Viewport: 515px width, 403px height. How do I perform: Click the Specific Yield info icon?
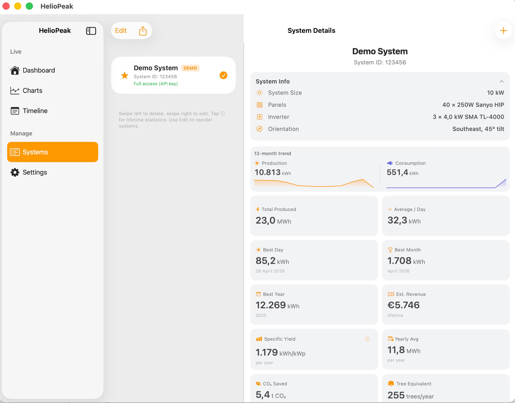point(367,339)
